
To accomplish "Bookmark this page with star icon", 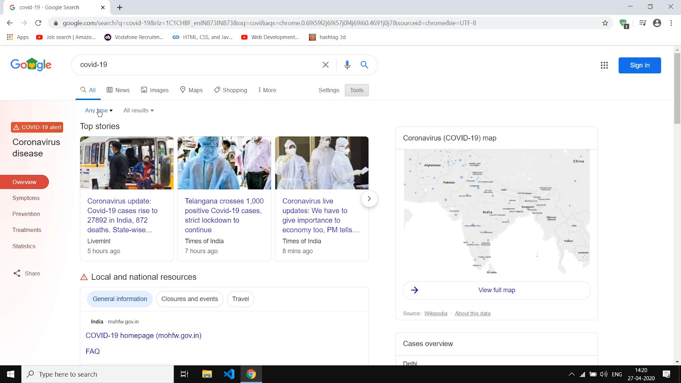I will (605, 23).
